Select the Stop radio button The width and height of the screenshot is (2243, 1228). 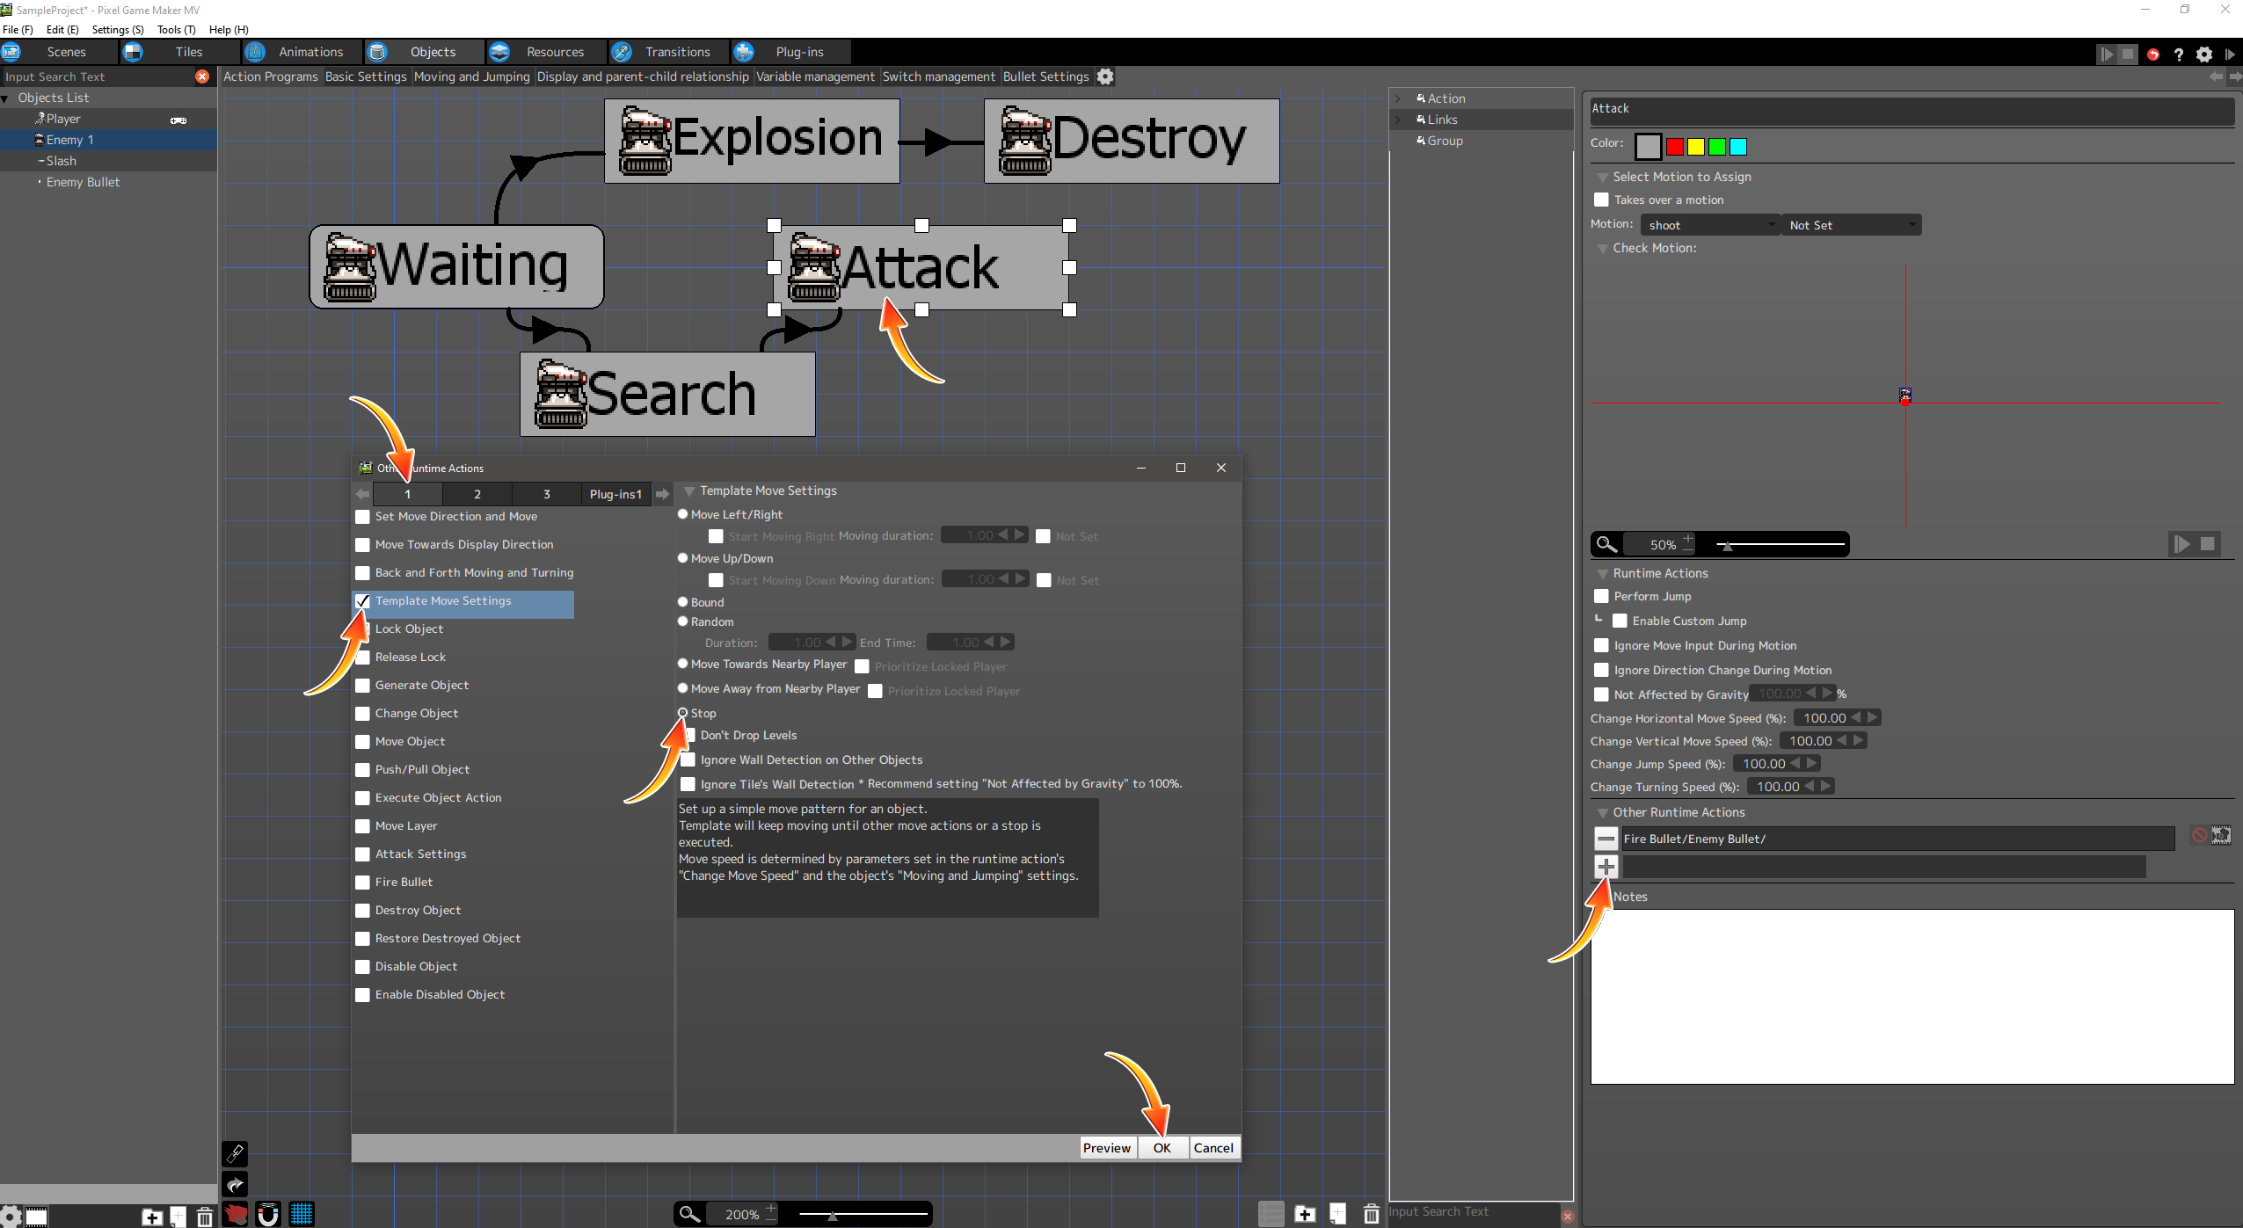[x=683, y=713]
